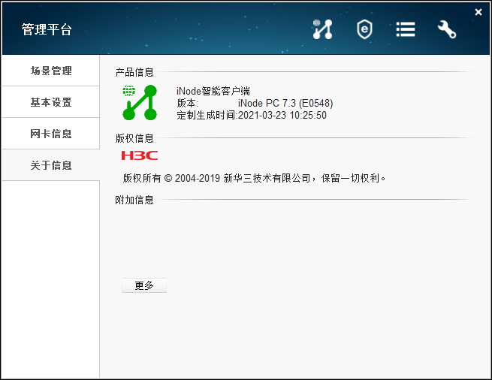Select the 网卡信息 tab
This screenshot has width=492, height=380.
pyautogui.click(x=51, y=134)
